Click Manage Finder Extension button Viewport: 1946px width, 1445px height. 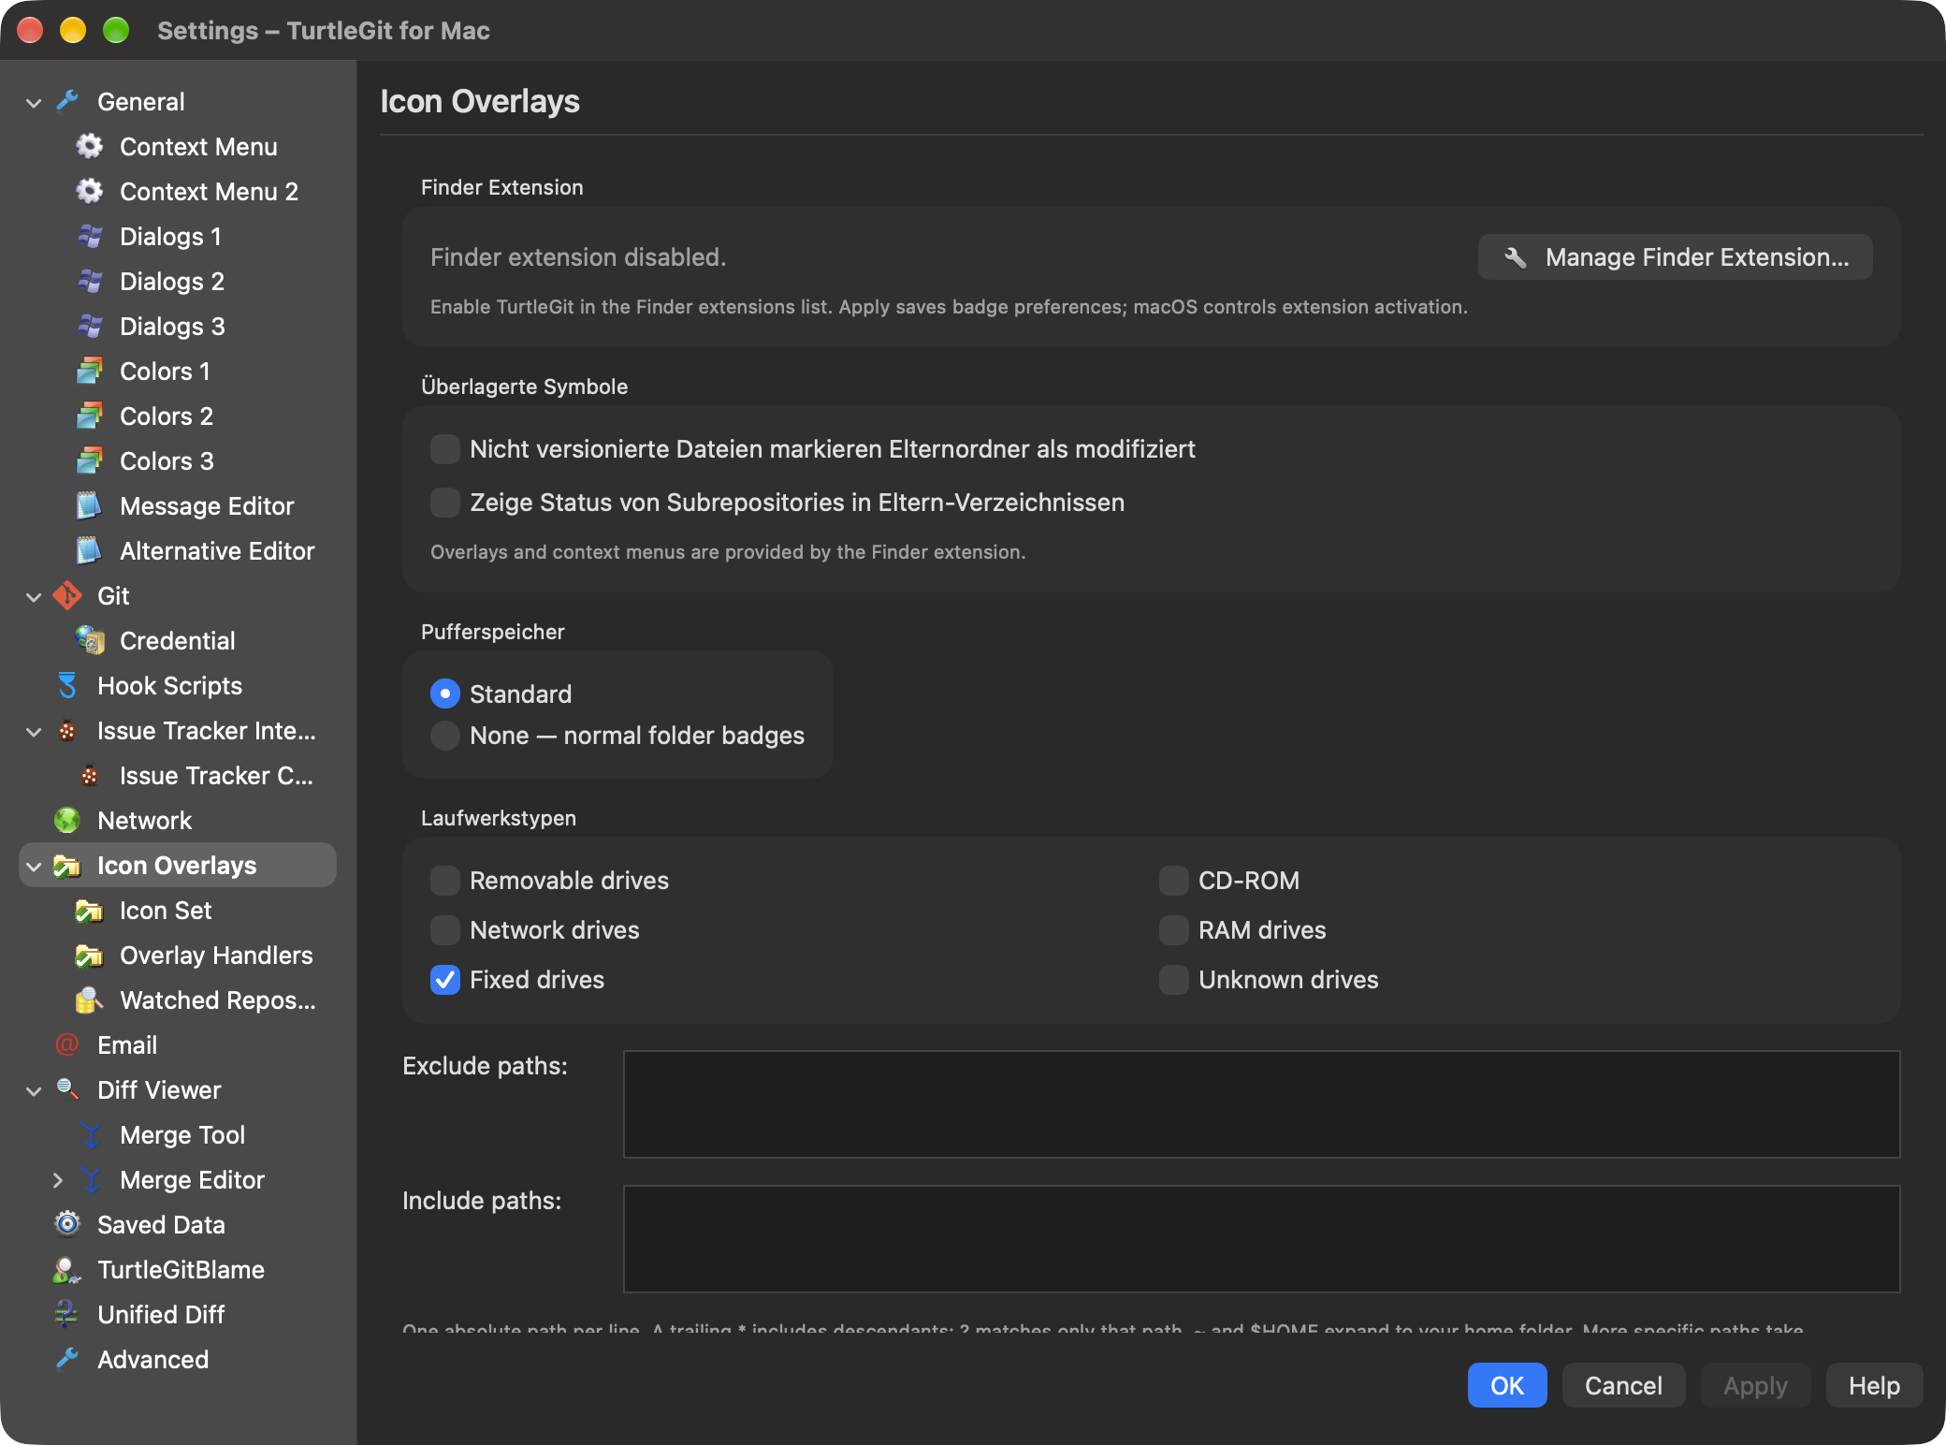click(x=1675, y=257)
